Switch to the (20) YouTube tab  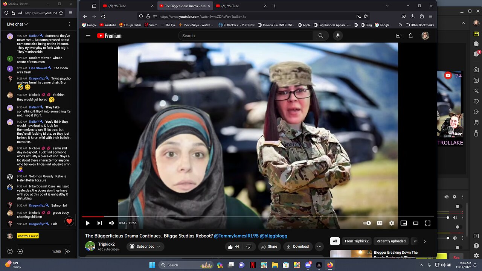coord(128,6)
